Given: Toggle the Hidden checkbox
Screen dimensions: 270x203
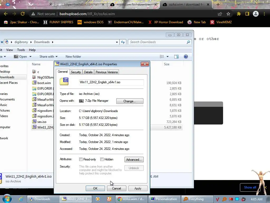Looking at the screenshot, I should click(x=102, y=159).
